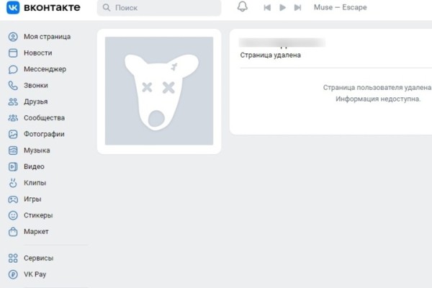Play the Muse — Escape track
Screen dimensions: 432x288
[x=282, y=8]
